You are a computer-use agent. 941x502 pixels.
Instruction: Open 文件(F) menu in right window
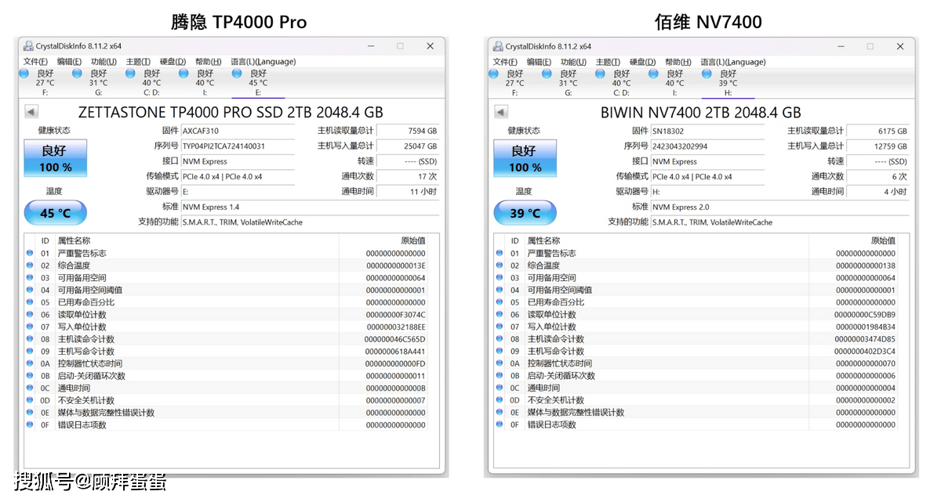[x=505, y=62]
